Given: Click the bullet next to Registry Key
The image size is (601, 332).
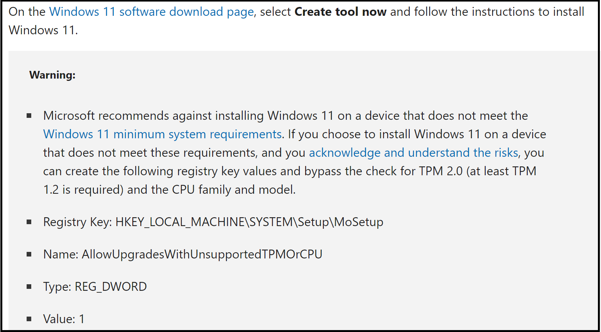Looking at the screenshot, I should 29,222.
